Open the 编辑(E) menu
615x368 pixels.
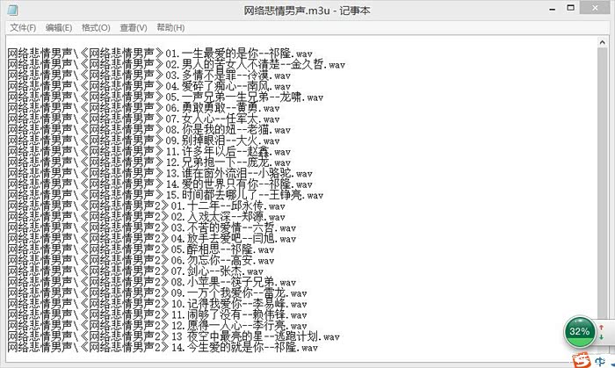(x=59, y=28)
